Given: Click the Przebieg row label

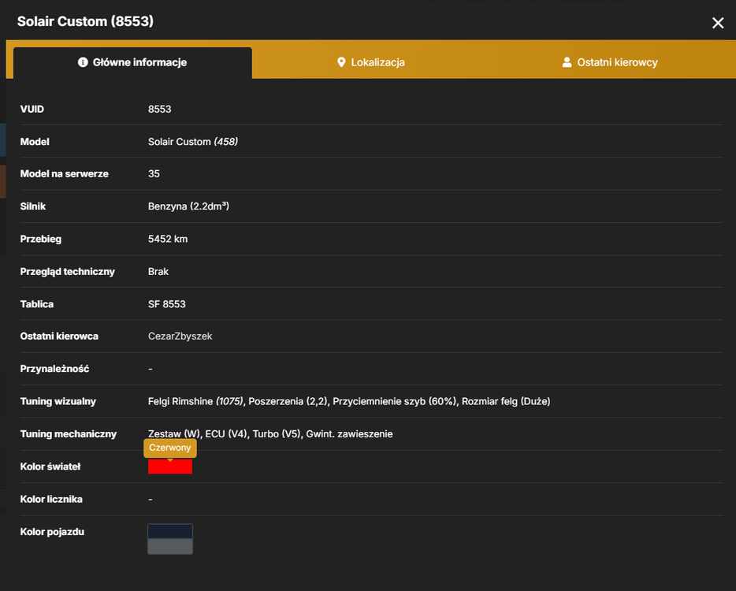Looking at the screenshot, I should pos(41,239).
